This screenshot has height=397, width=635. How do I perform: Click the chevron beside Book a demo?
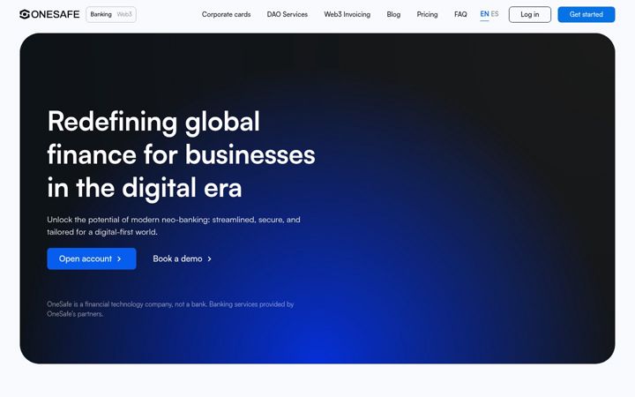209,258
